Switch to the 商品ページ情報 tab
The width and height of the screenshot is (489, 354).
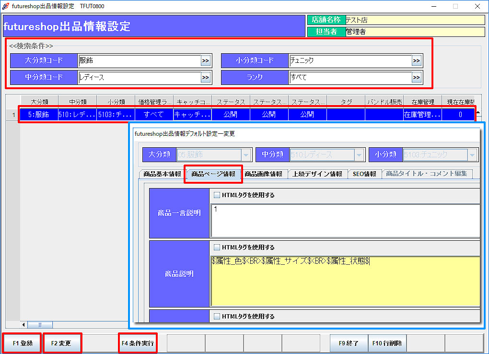pos(213,174)
